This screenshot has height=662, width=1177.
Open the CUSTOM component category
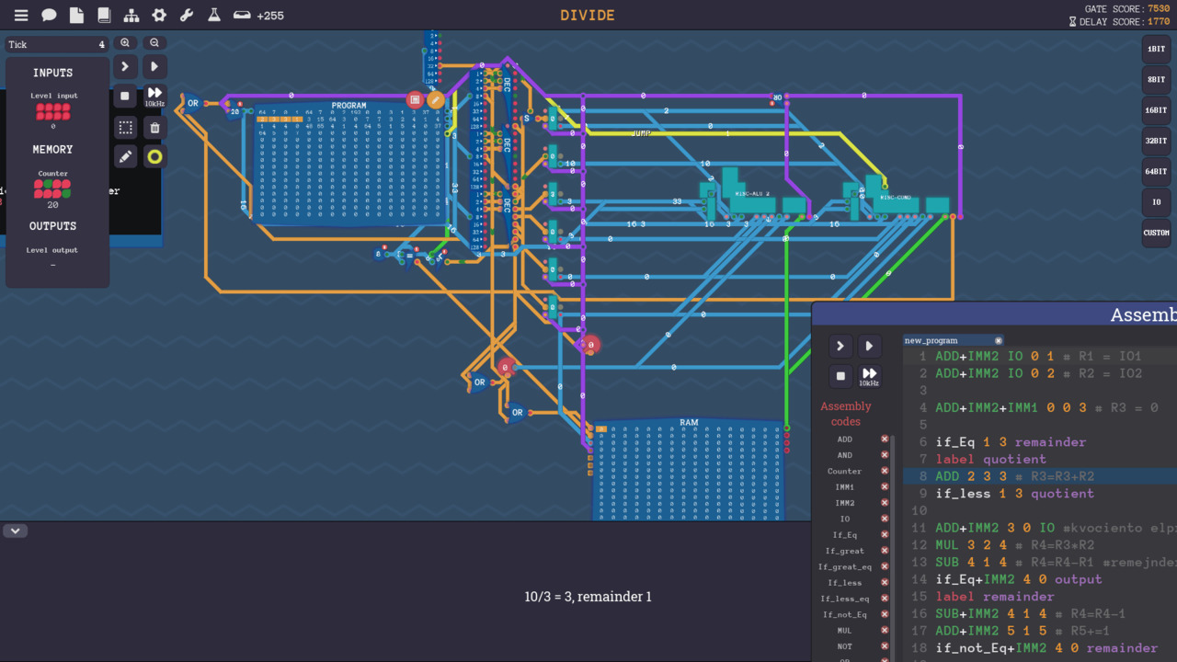tap(1155, 233)
